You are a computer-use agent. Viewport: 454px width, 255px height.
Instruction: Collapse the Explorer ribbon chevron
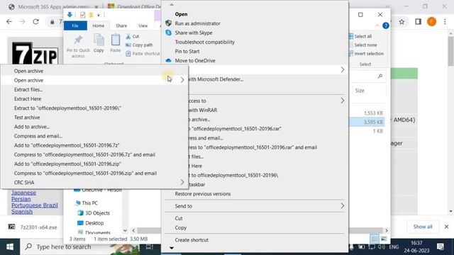(377, 25)
